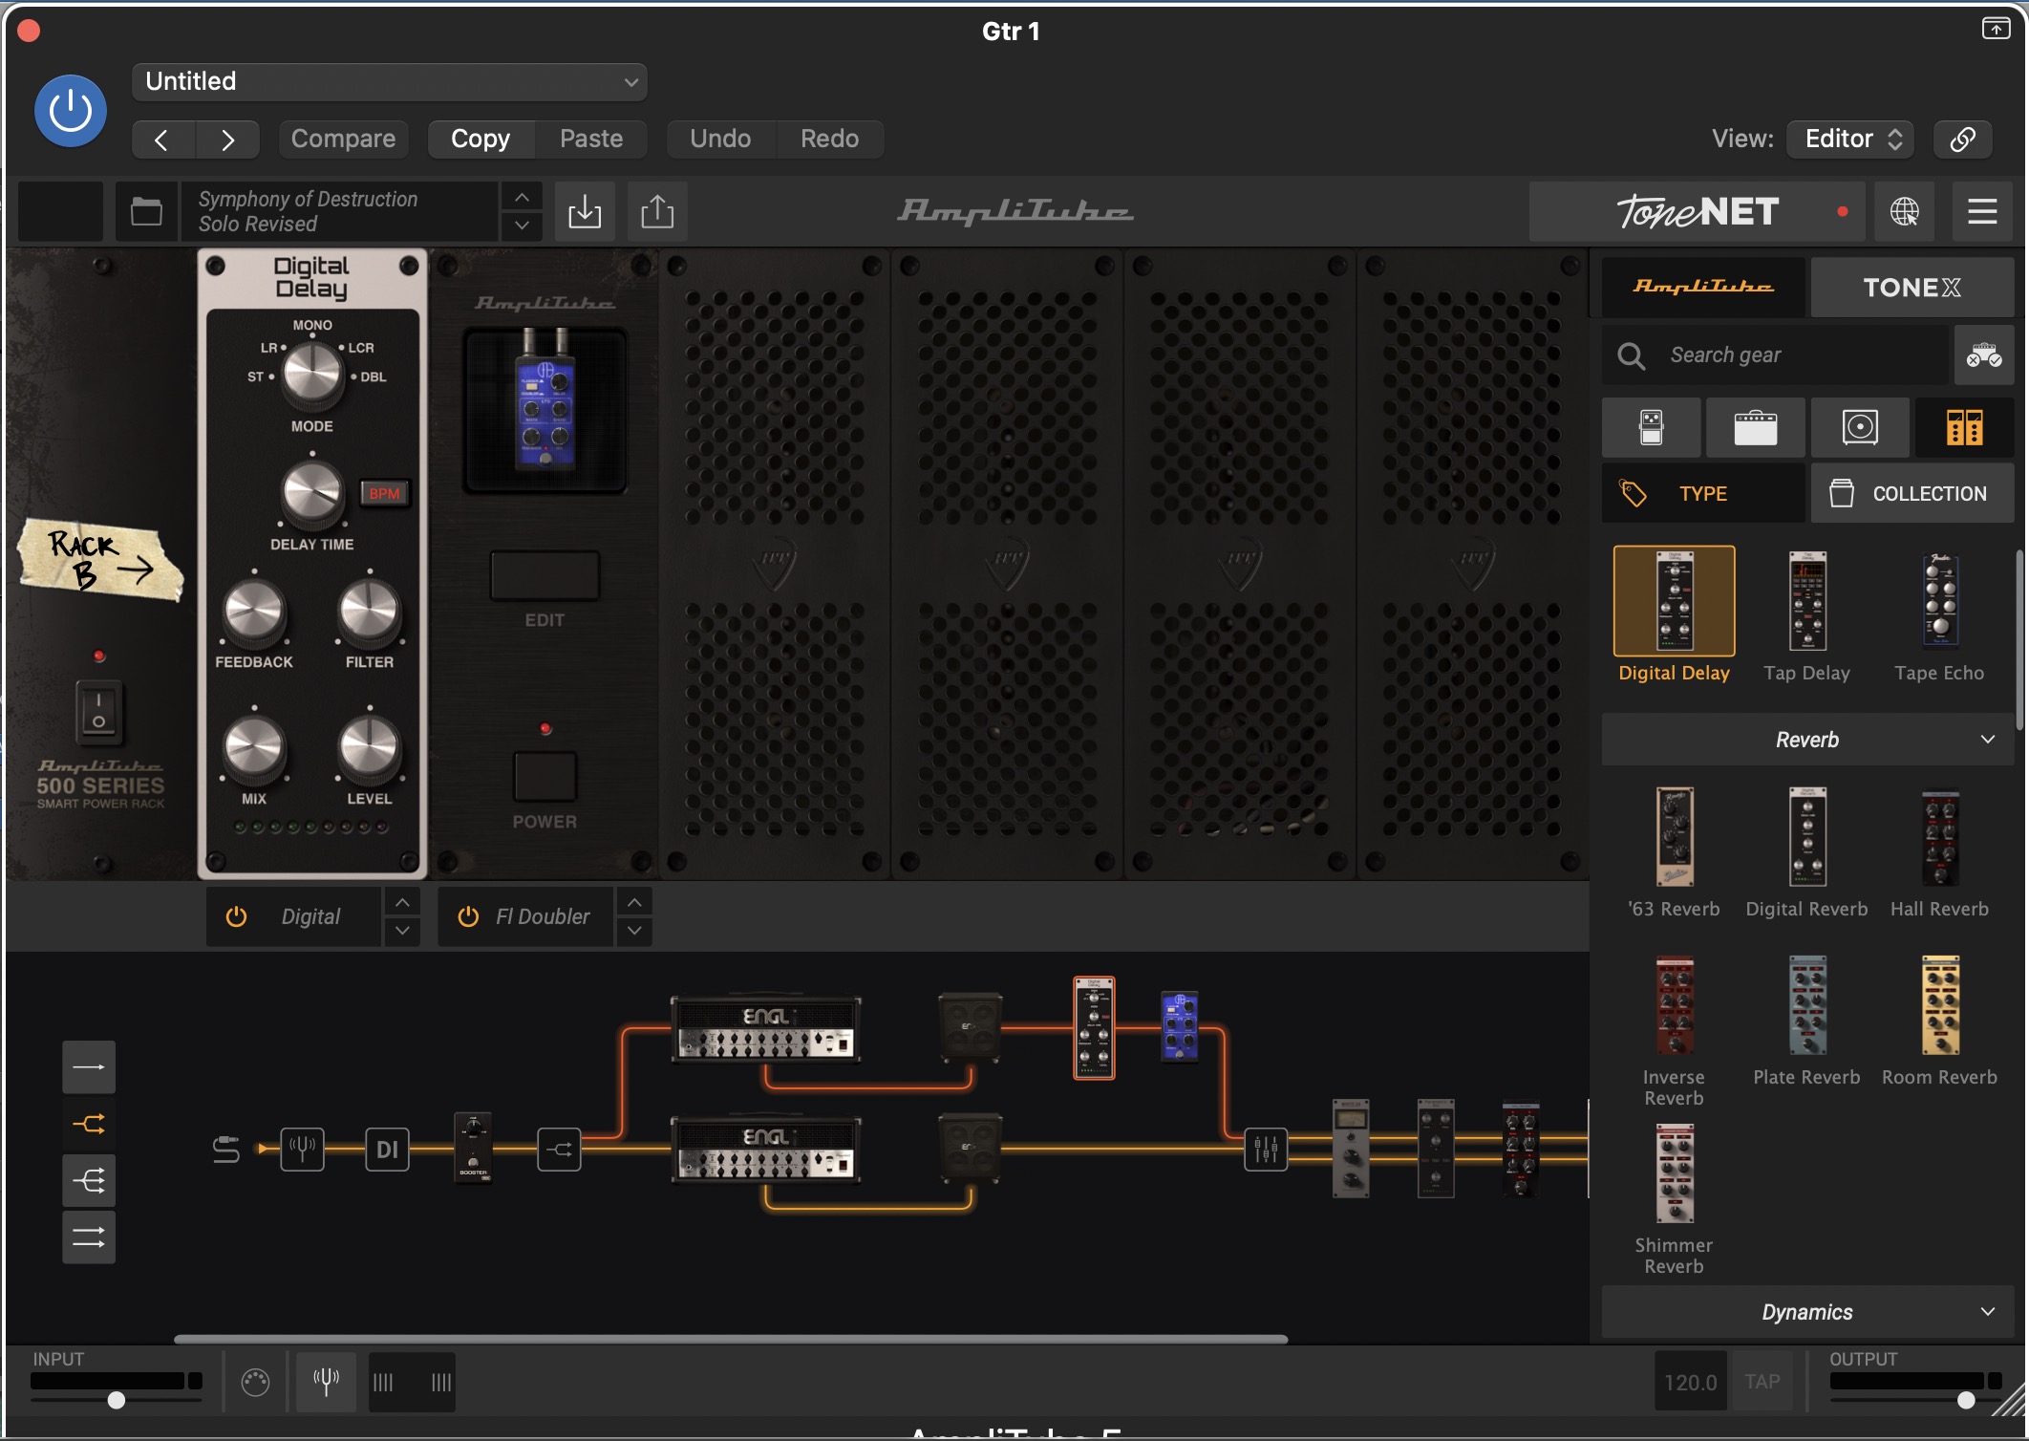Select the rack effects gear category icon

[1964, 427]
